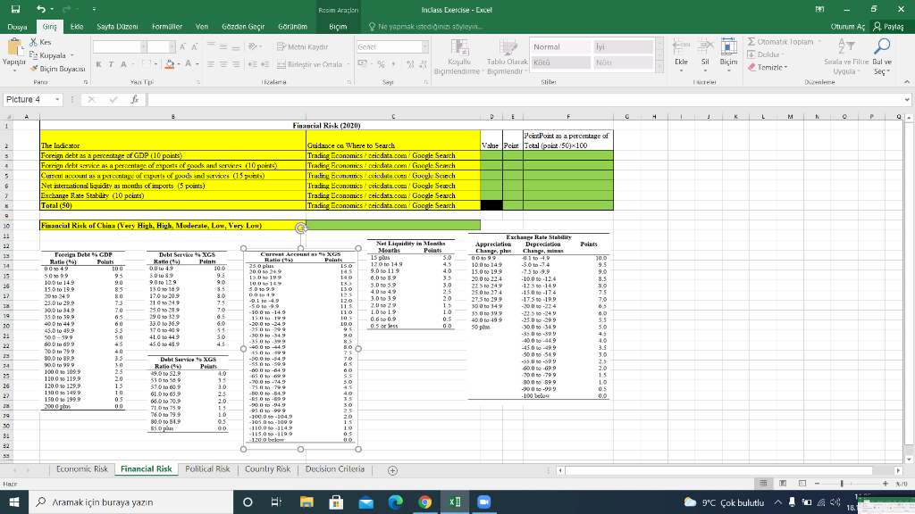The width and height of the screenshot is (915, 514).
Task: Open the Decision Criteria sheet tab
Action: (x=335, y=469)
